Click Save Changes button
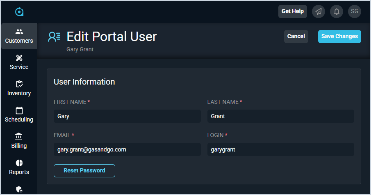The height and width of the screenshot is (195, 371). pos(339,37)
